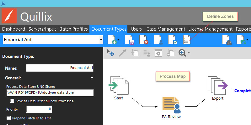Open the Reports tab
Image resolution: width=251 pixels, height=125 pixels.
[243, 29]
